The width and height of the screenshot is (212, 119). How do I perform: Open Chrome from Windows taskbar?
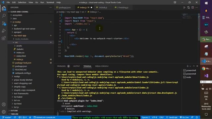[206, 68]
